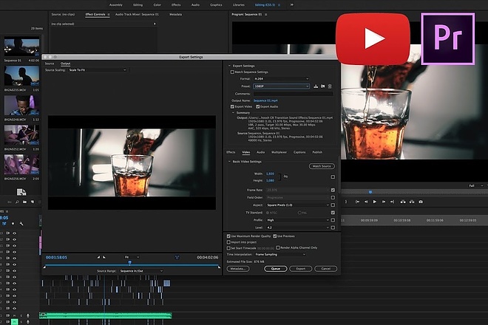
Task: Click the Queue button
Action: click(x=276, y=269)
